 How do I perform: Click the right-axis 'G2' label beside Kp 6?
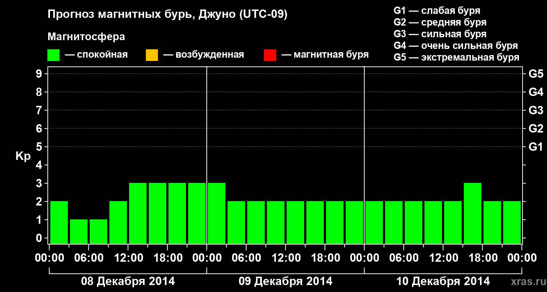coord(536,128)
